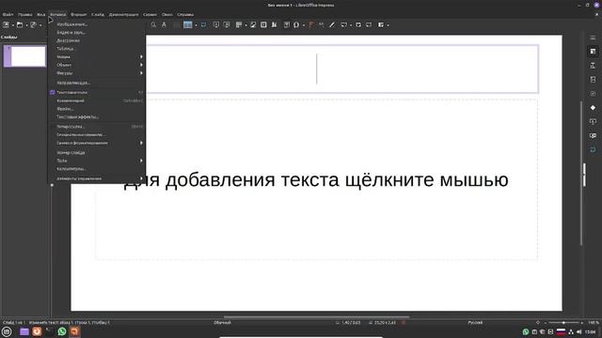Viewport: 602px width, 338px height.
Task: Open the Справка menu
Action: pos(185,15)
